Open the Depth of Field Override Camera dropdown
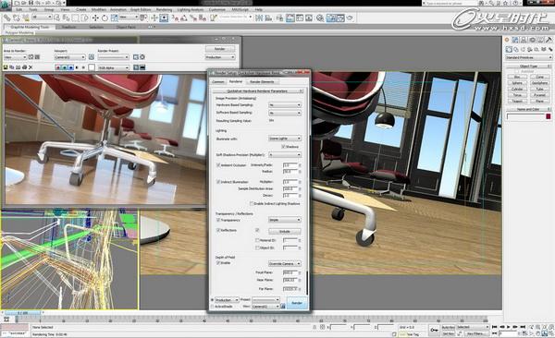555x338 pixels. (285, 264)
